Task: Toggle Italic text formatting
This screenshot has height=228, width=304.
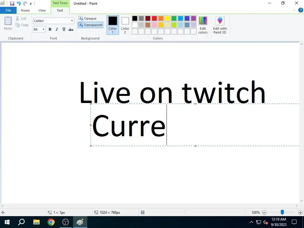Action: (x=57, y=29)
